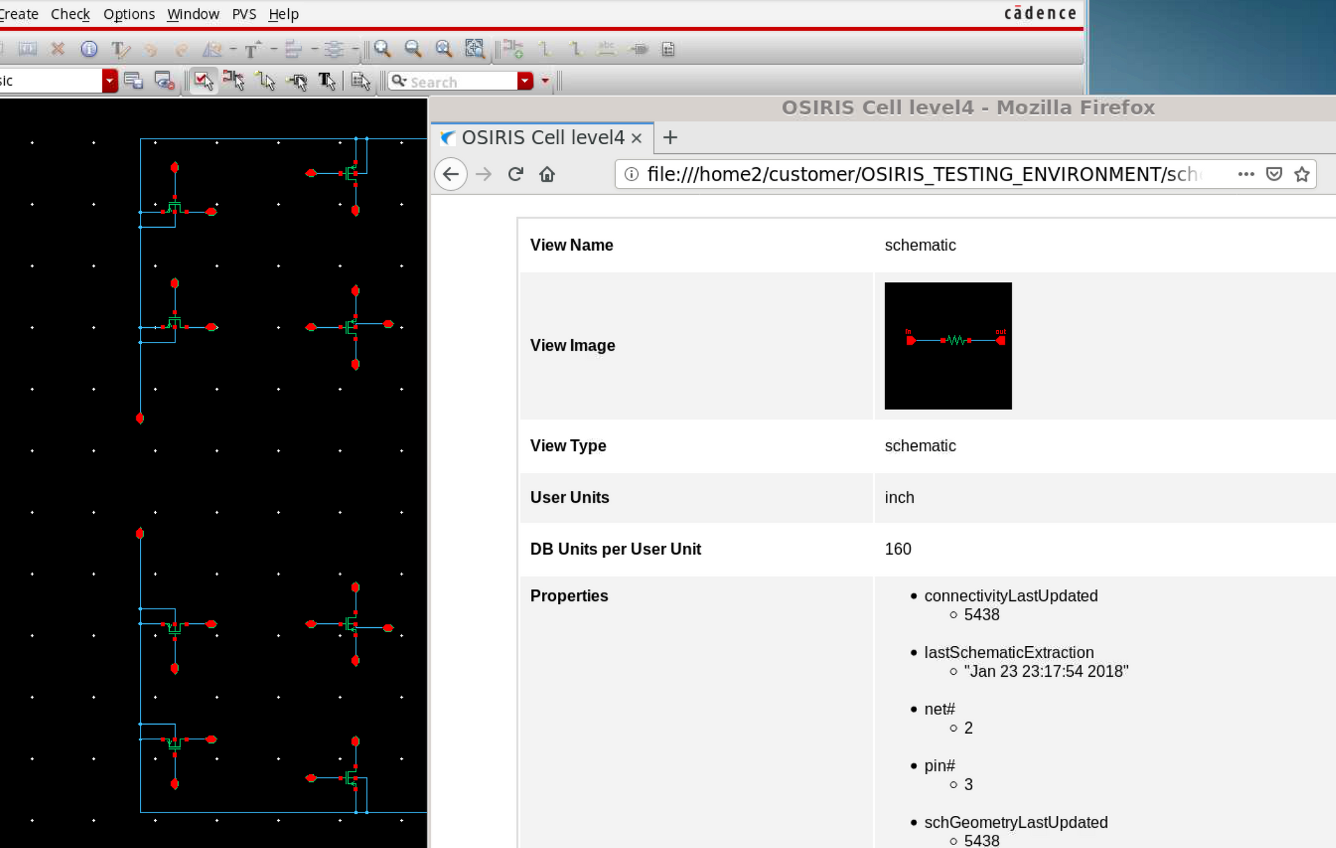Click the Zoom to Fit magnifier icon
This screenshot has width=1336, height=848.
click(444, 49)
